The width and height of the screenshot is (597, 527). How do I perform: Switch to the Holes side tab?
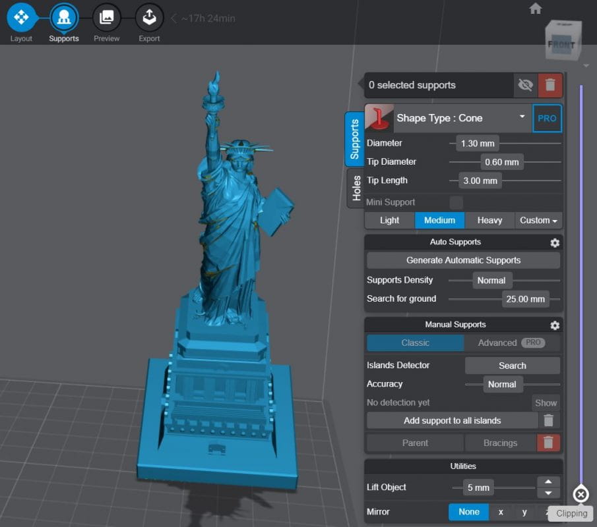click(x=356, y=188)
